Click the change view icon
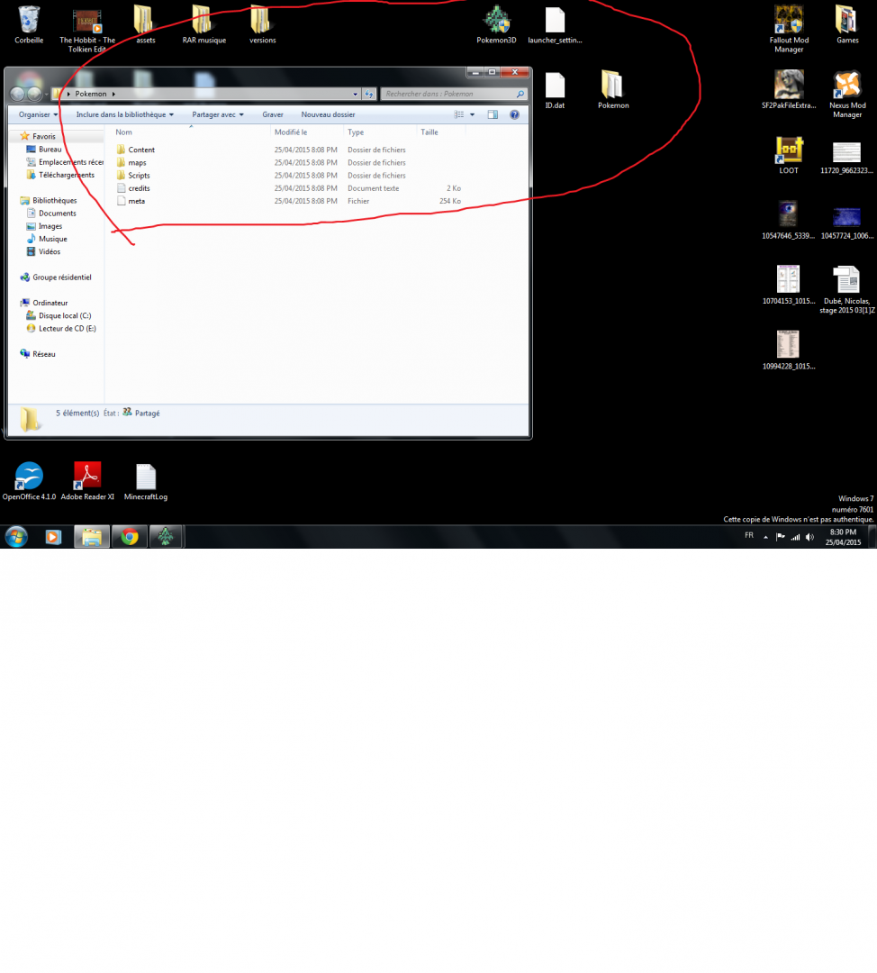The height and width of the screenshot is (973, 877). (x=459, y=114)
